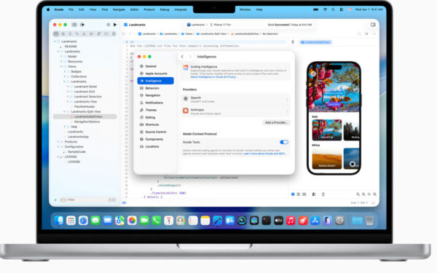Open the Editor menu
The width and height of the screenshot is (437, 273).
tap(134, 9)
